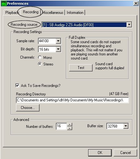140x159 pixels.
Task: Confirm preferences with the OK button
Action: [x=100, y=153]
